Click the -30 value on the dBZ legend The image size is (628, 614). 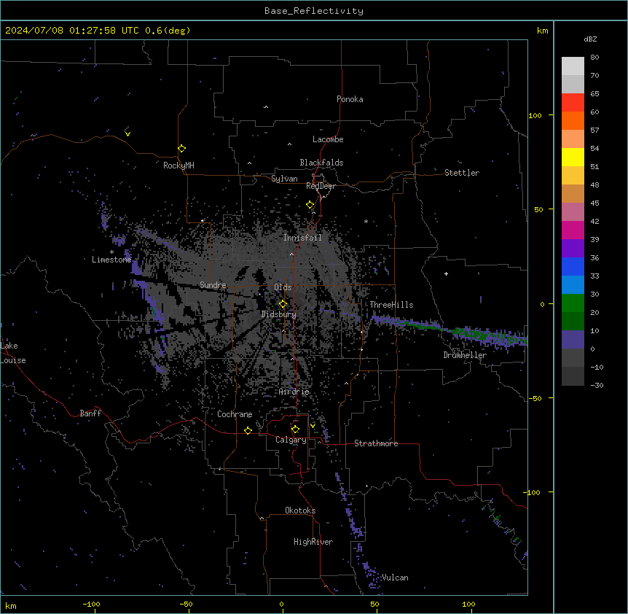pyautogui.click(x=597, y=386)
